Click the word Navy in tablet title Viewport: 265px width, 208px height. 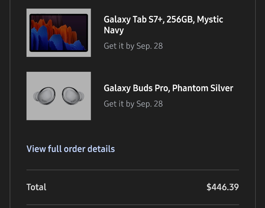coord(114,30)
